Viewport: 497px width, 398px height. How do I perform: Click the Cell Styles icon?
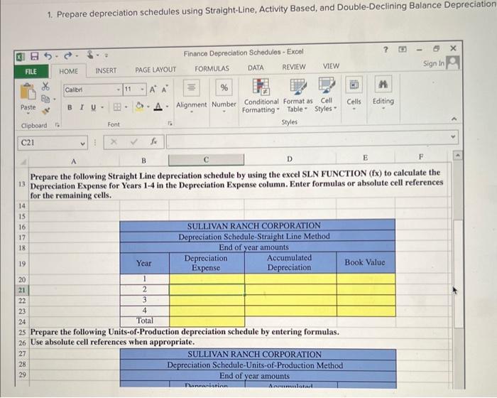[327, 85]
